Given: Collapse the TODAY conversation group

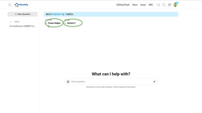Looking at the screenshot, I should [11, 22].
